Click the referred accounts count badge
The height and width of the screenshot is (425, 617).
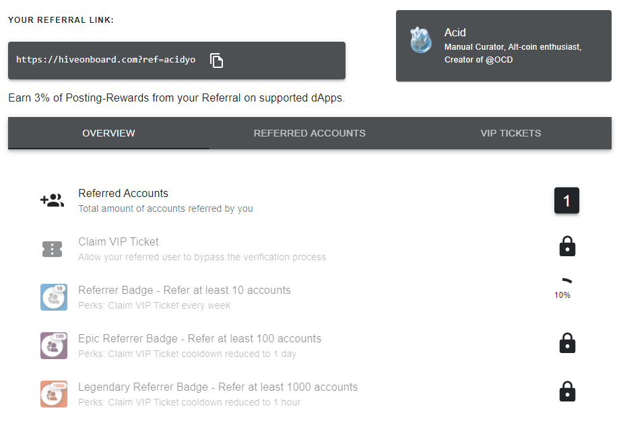[566, 201]
